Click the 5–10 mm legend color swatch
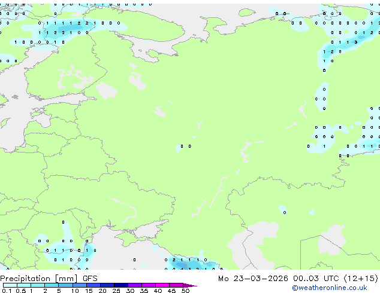The height and width of the screenshot is (293, 380). click(65, 285)
